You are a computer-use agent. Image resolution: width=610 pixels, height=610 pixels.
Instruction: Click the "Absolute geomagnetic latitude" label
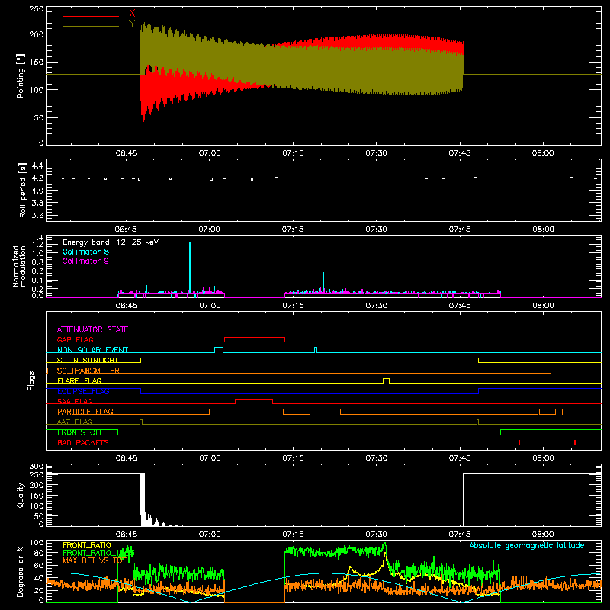pos(527,545)
